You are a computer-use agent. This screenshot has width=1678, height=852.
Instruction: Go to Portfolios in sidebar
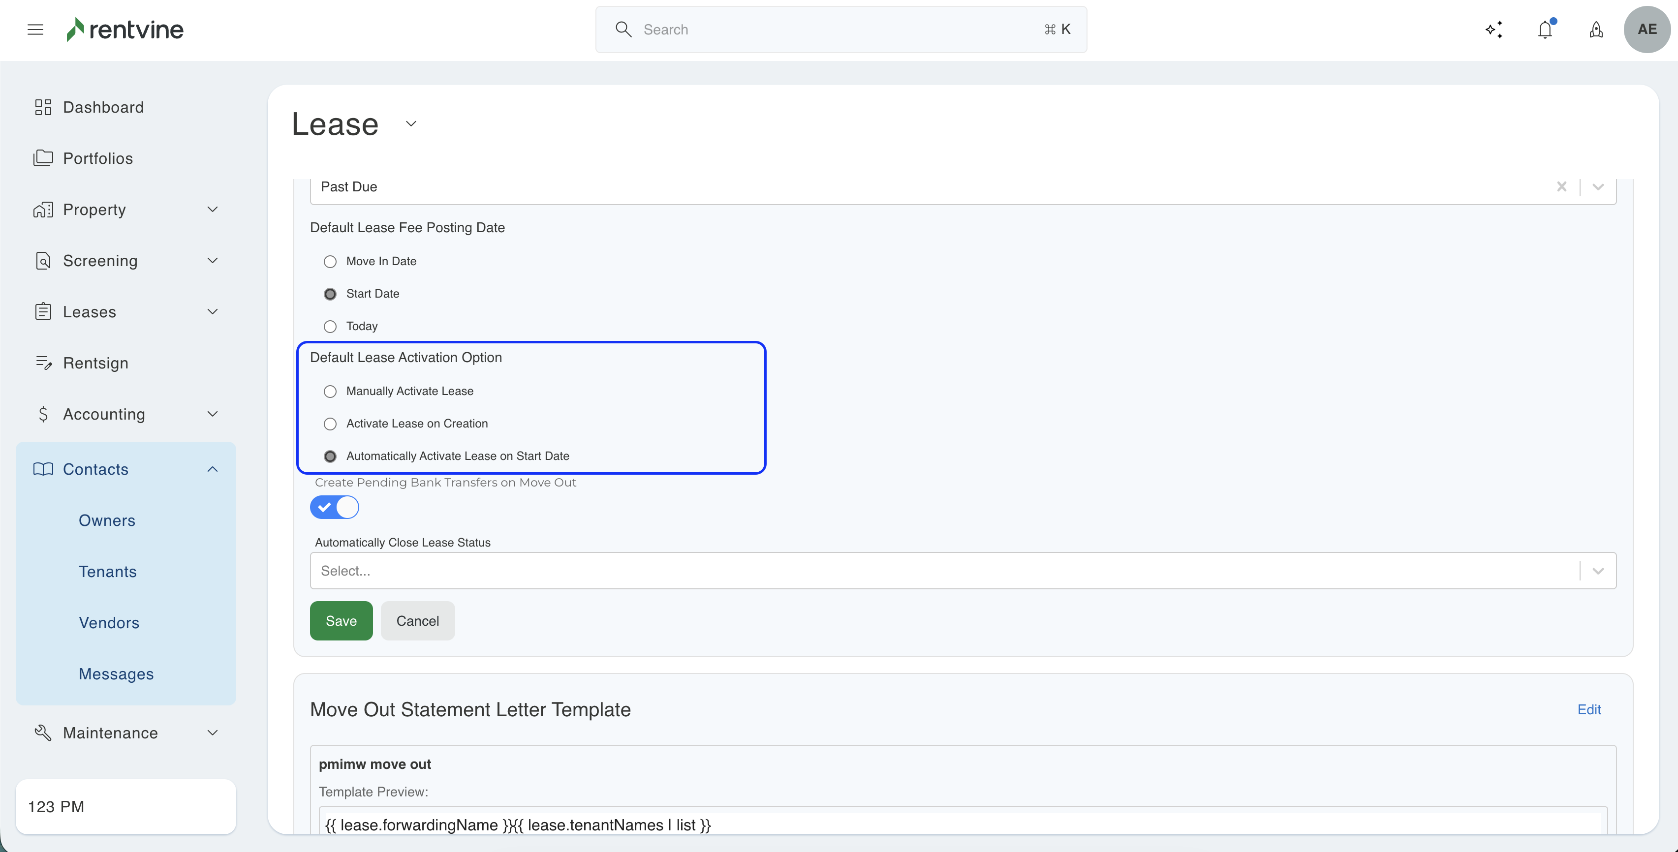[x=98, y=158]
